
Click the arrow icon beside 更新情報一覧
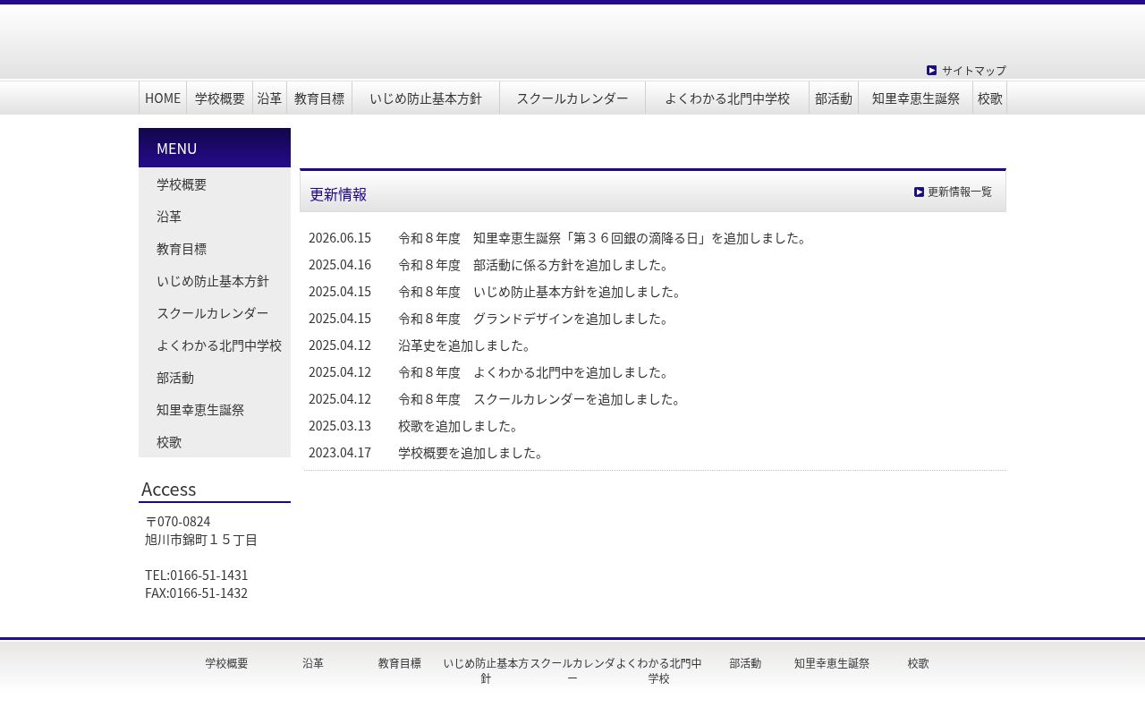[919, 192]
